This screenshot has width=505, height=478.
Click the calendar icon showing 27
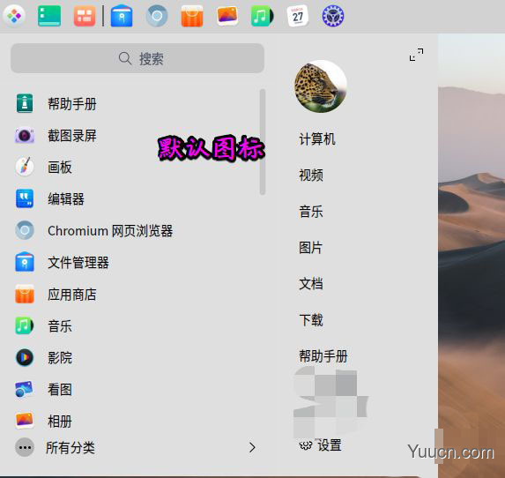click(x=297, y=16)
